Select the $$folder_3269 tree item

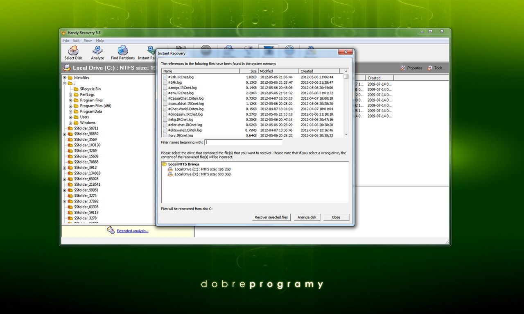pyautogui.click(x=85, y=151)
